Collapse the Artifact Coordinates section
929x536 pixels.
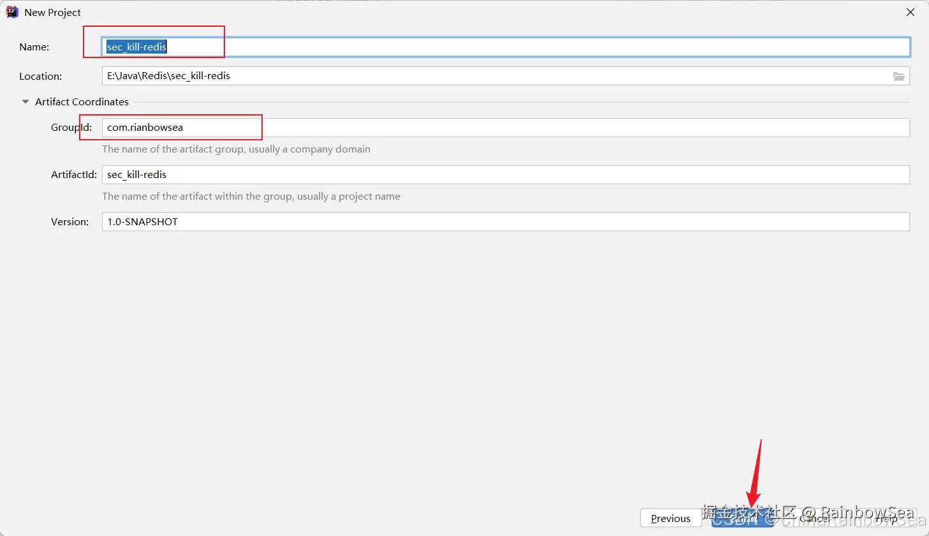click(x=26, y=101)
